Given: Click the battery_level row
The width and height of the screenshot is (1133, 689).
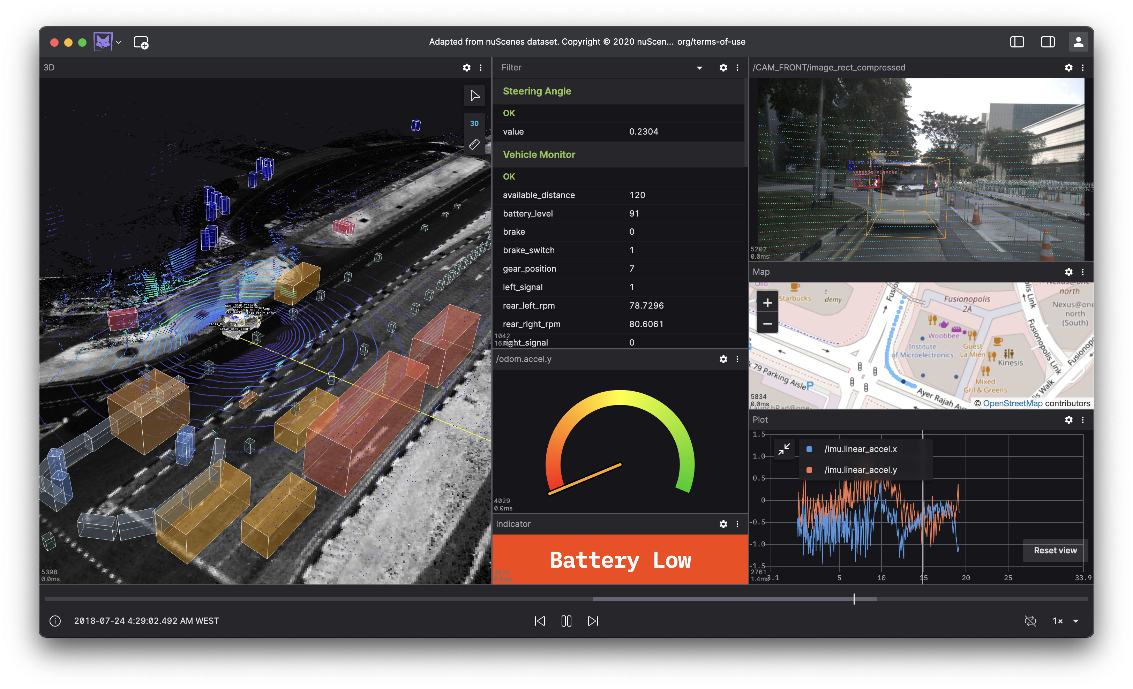Looking at the screenshot, I should [x=619, y=213].
